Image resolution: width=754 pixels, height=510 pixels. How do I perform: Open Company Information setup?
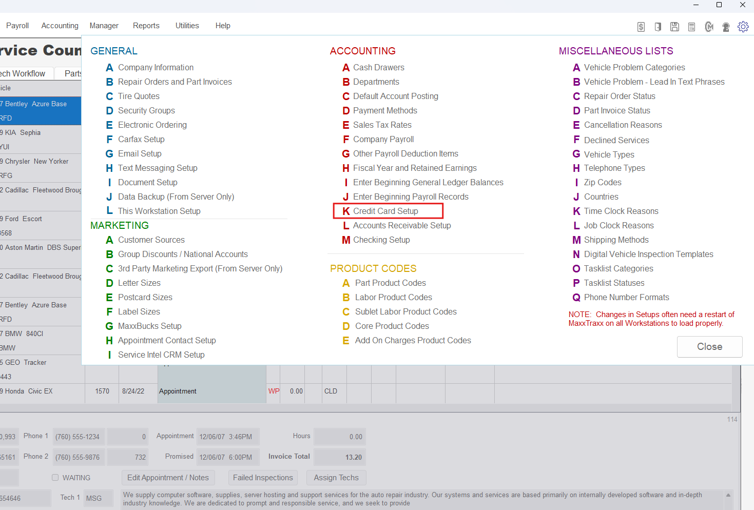[156, 68]
